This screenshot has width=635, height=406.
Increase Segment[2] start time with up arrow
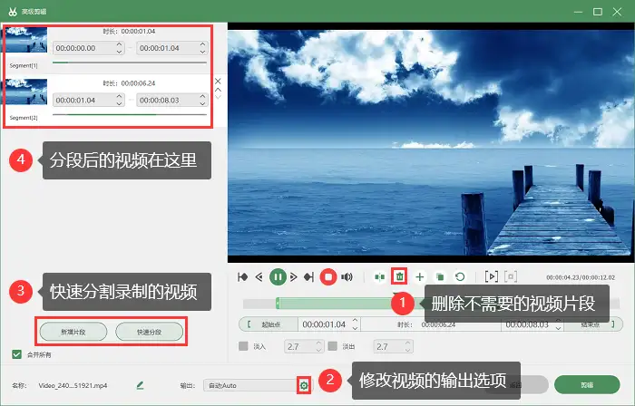[119, 97]
